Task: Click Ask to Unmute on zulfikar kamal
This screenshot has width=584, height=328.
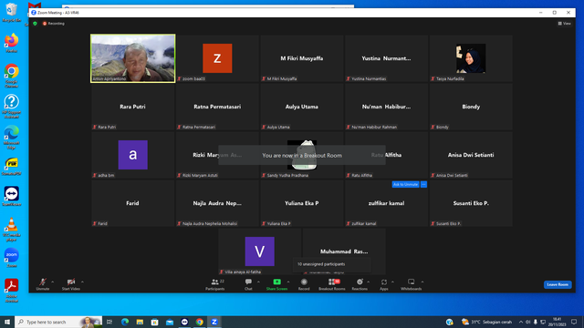Action: tap(405, 184)
